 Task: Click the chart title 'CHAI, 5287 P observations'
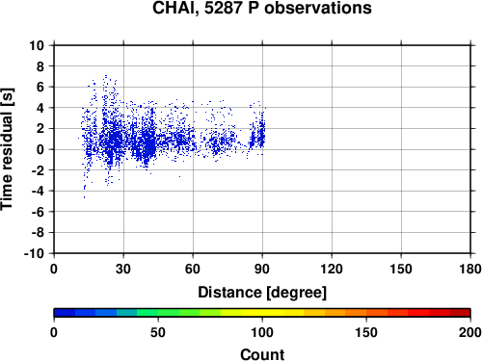[x=262, y=8]
